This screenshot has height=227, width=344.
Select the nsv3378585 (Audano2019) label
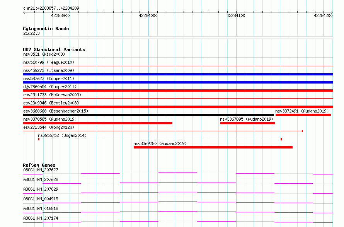click(x=50, y=119)
